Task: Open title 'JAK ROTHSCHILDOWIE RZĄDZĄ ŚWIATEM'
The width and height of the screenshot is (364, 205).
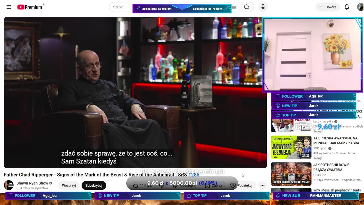Action: point(332,167)
